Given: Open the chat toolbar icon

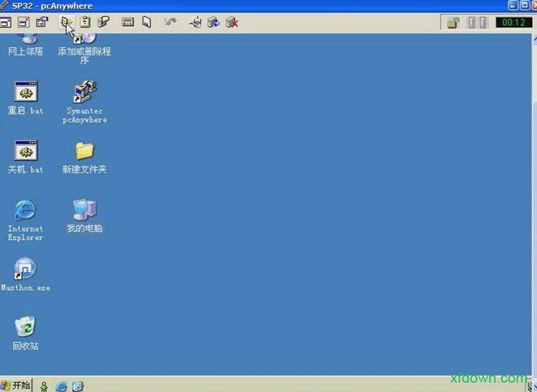Looking at the screenshot, I should click(x=104, y=23).
